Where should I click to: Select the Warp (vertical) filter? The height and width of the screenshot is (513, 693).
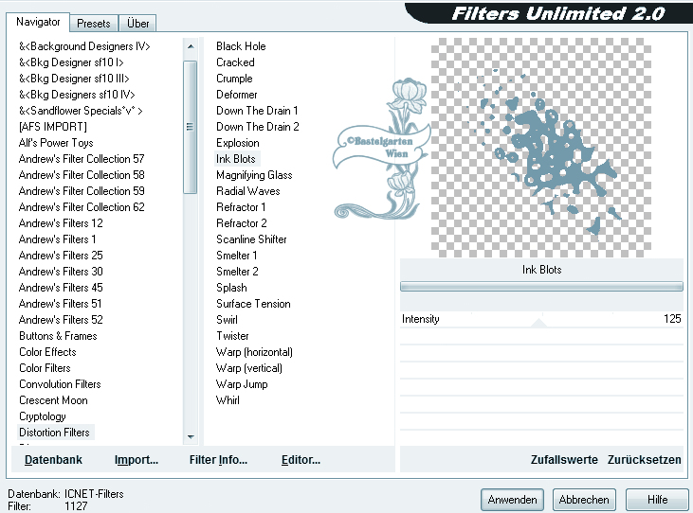(248, 368)
